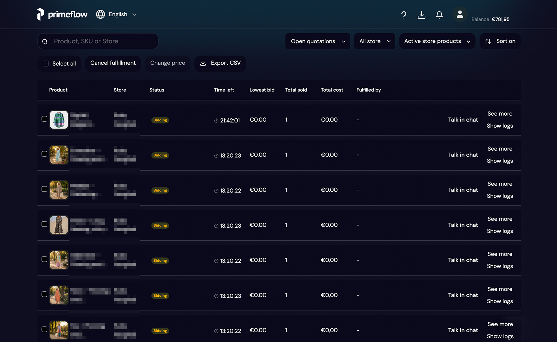Toggle the Select all checkbox

point(46,64)
